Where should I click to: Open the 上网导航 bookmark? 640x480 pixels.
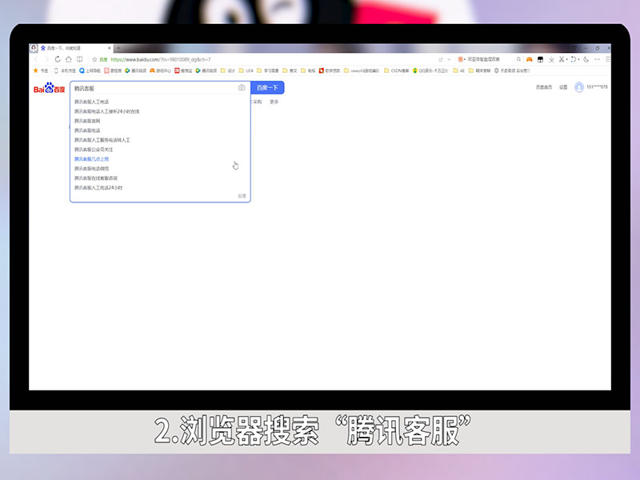click(x=90, y=70)
